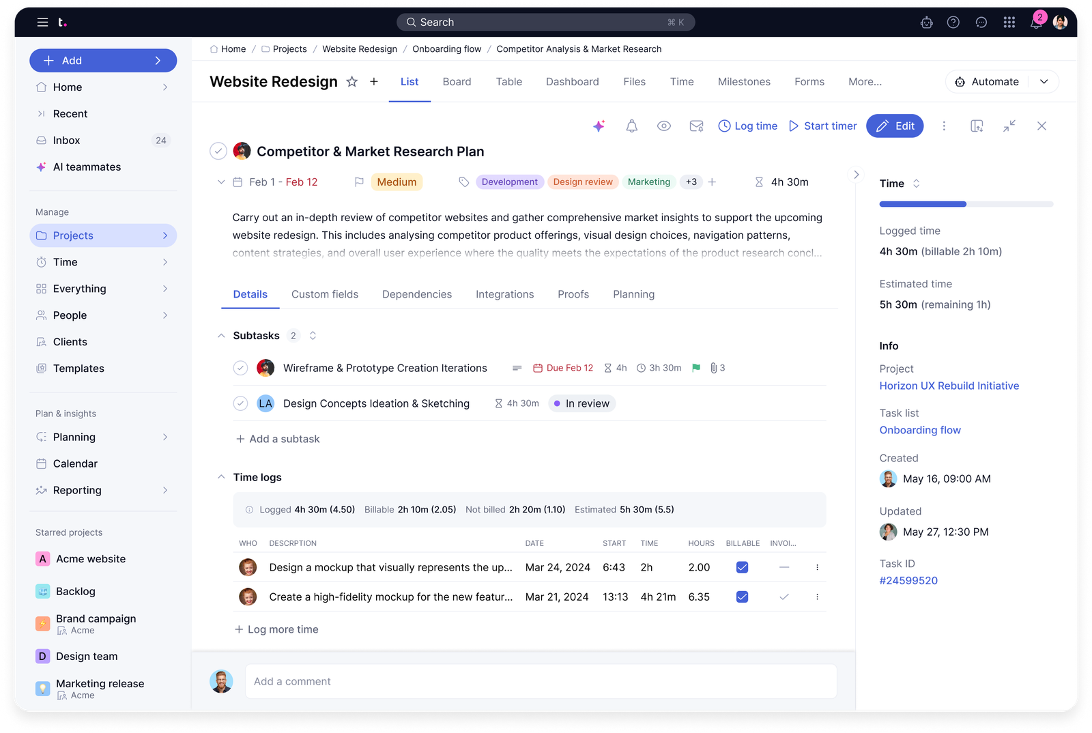Mark Competitor & Market Research Plan complete
The image size is (1092, 733).
218,151
